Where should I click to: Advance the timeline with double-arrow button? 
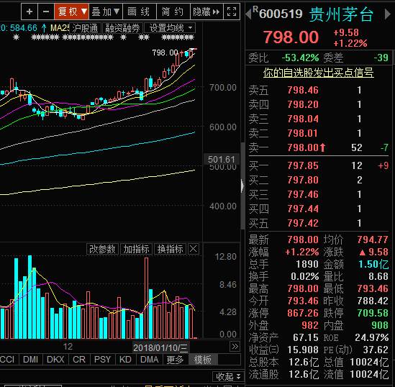[235, 347]
